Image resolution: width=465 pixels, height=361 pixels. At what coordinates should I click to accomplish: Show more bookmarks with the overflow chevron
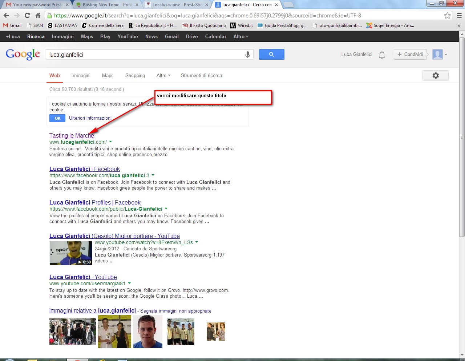click(459, 25)
